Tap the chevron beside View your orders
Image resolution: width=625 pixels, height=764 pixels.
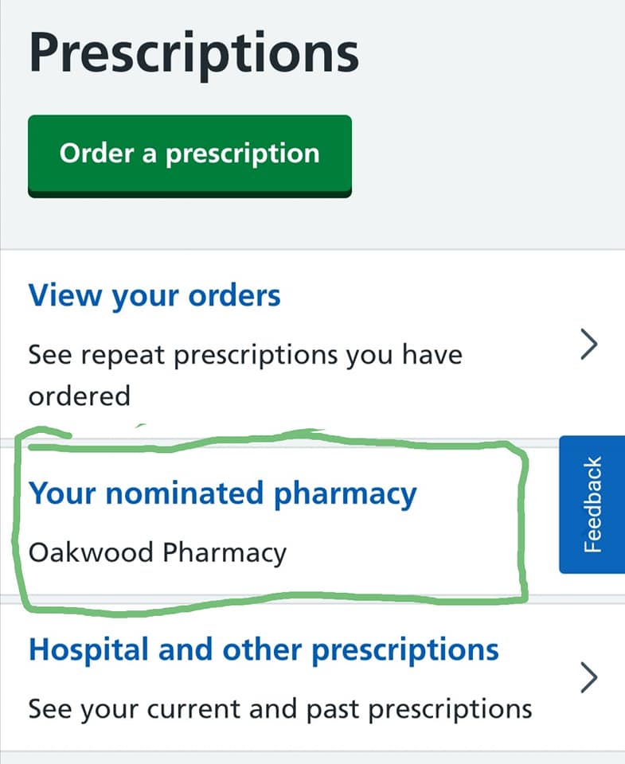coord(588,345)
